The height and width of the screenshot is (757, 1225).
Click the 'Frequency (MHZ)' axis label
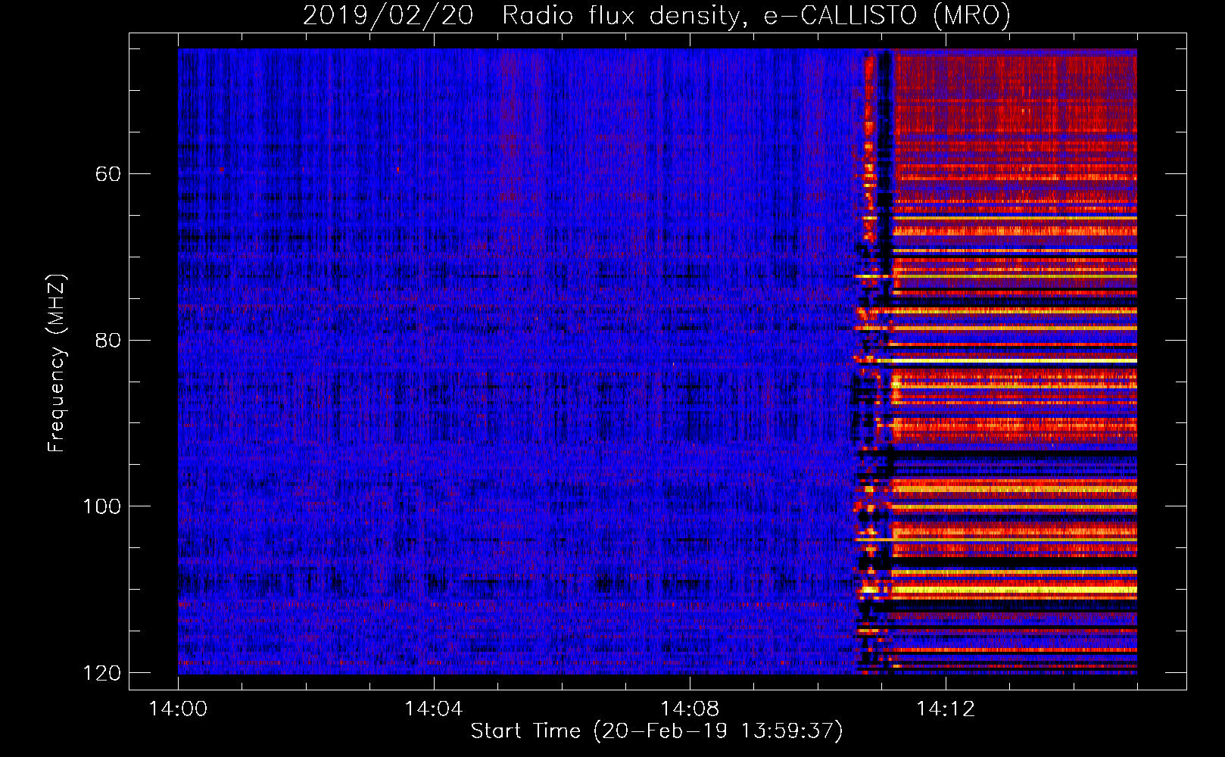pyautogui.click(x=57, y=363)
